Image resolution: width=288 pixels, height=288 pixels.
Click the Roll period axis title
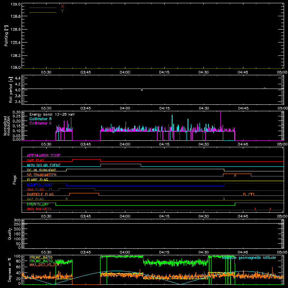11,90
